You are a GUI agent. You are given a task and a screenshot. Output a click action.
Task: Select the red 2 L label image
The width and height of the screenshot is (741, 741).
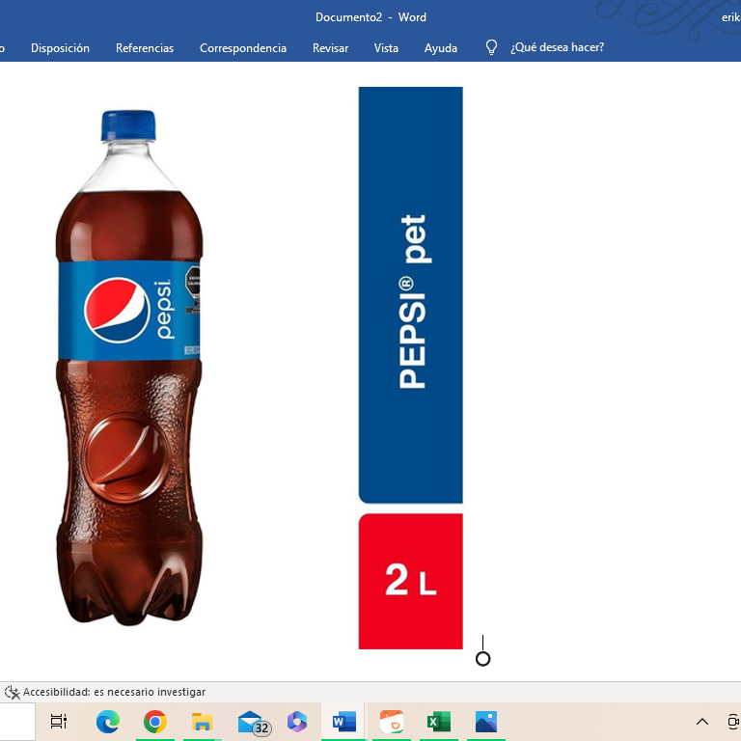click(411, 581)
